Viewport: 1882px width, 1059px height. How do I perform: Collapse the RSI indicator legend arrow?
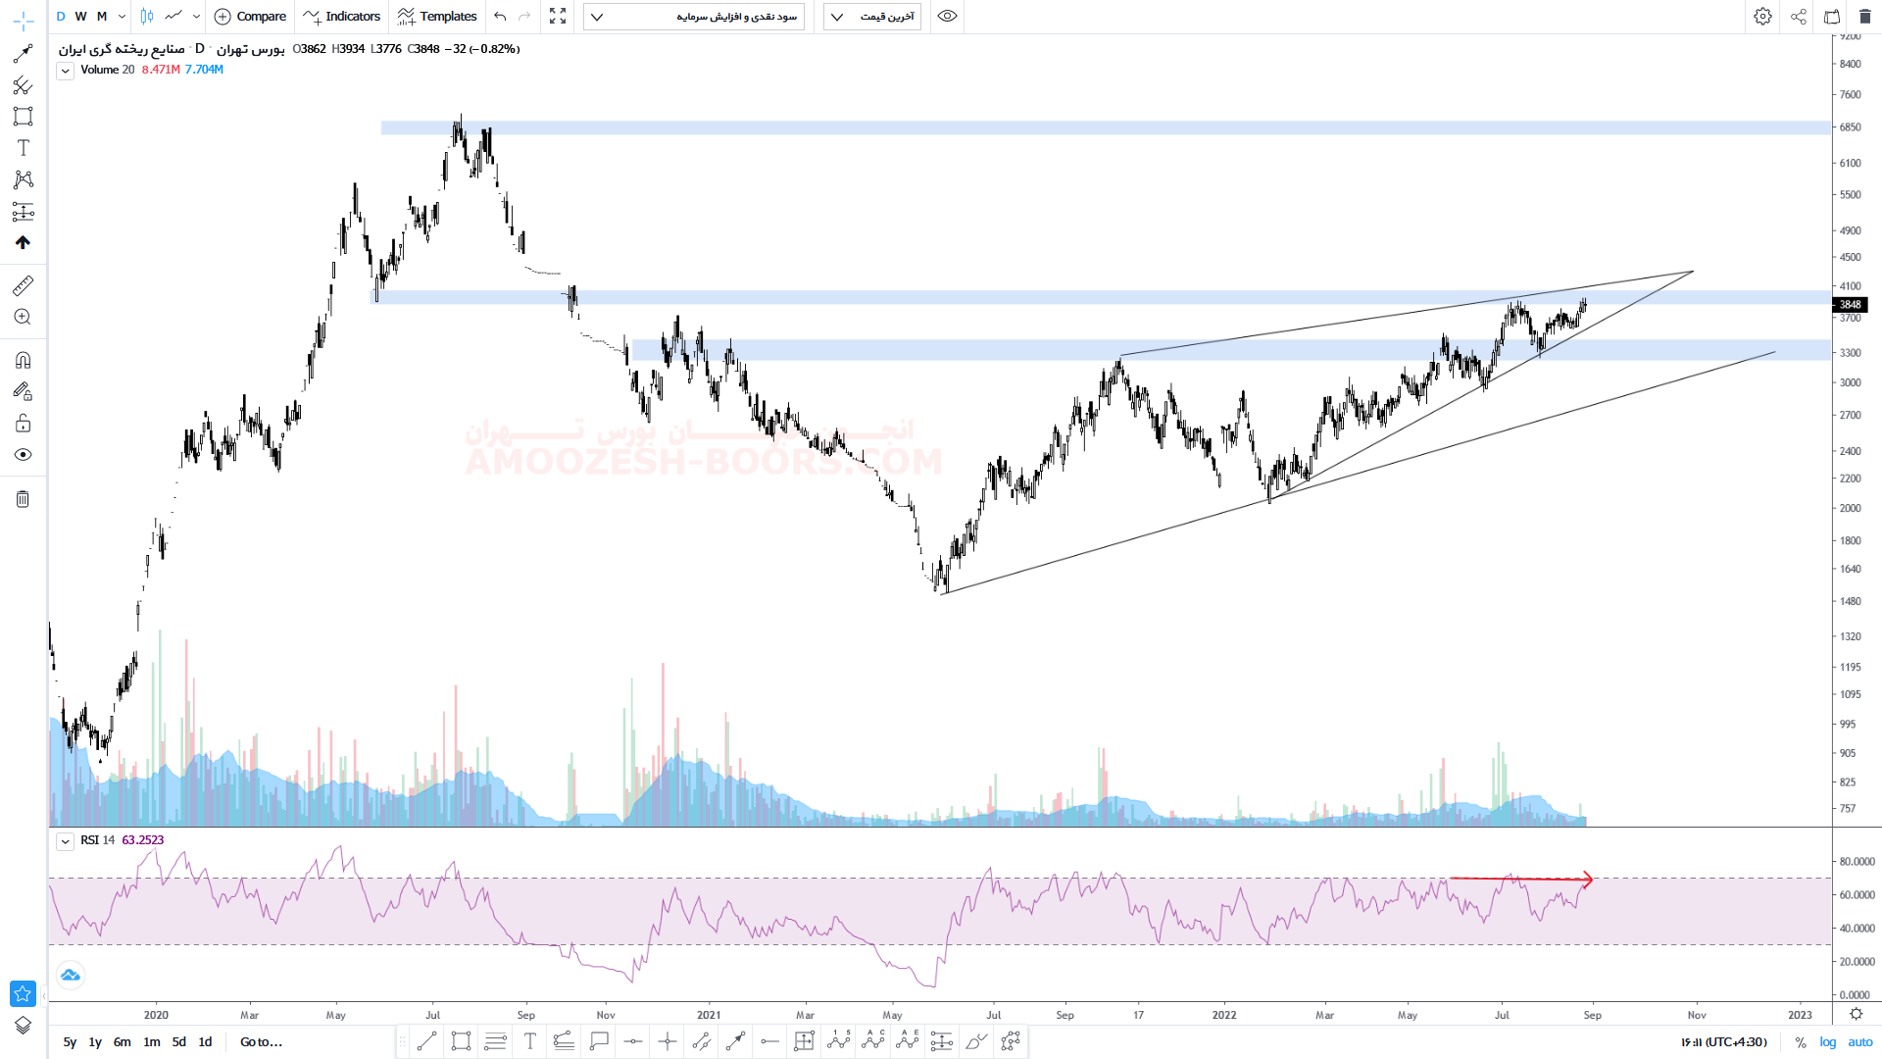[x=65, y=841]
